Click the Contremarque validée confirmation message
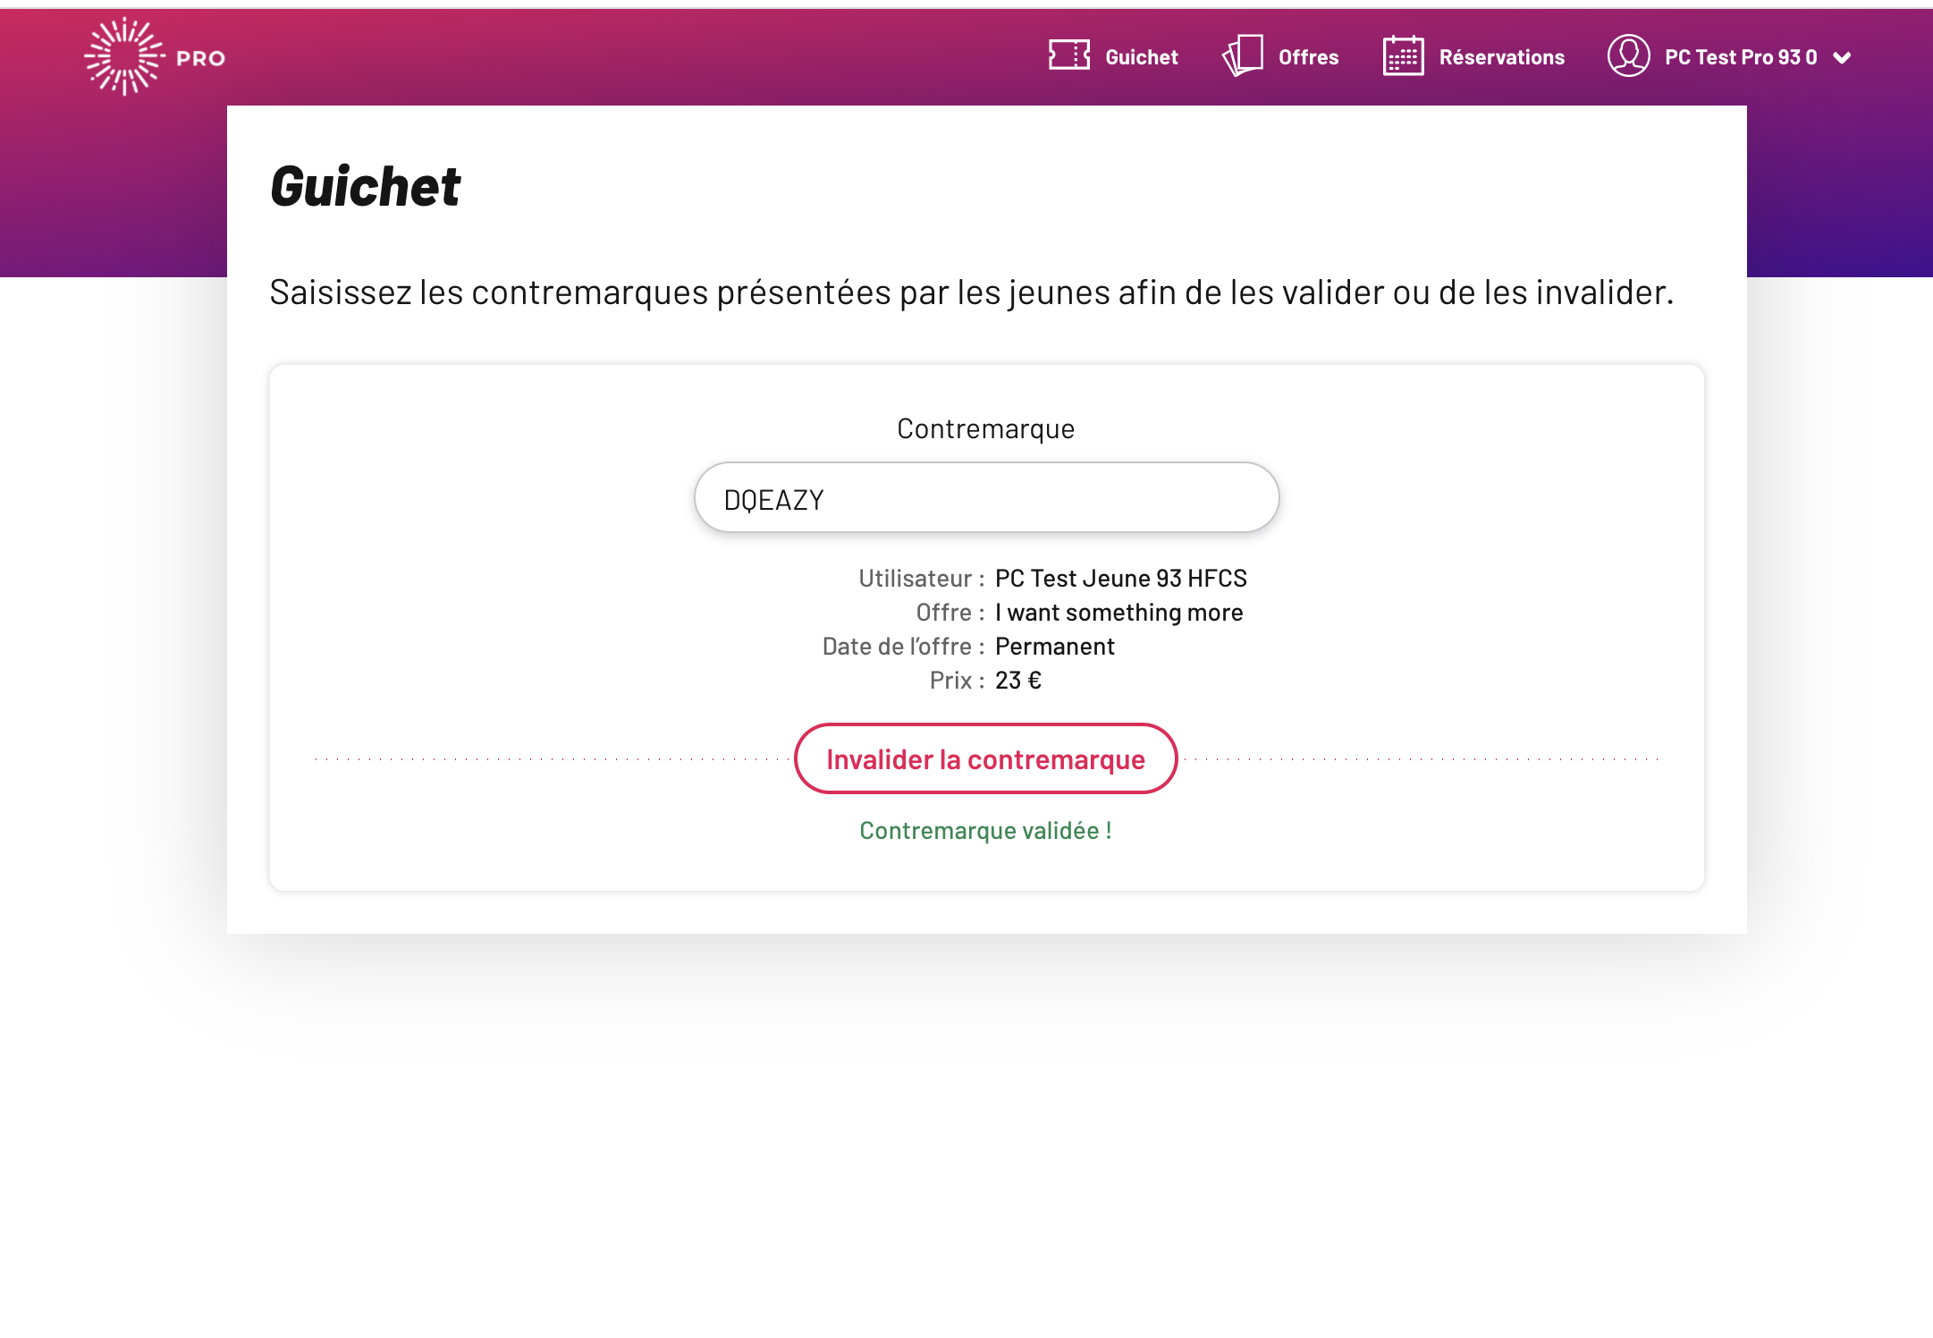Screen dimensions: 1933x1338 point(986,831)
